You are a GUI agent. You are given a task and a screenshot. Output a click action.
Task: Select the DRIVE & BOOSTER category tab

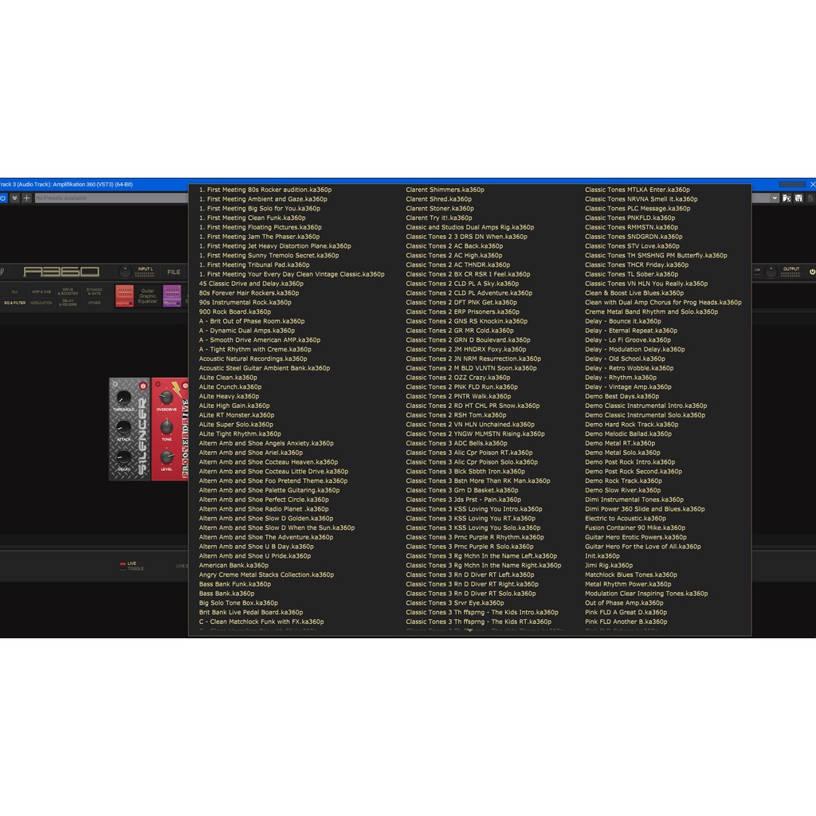(69, 292)
